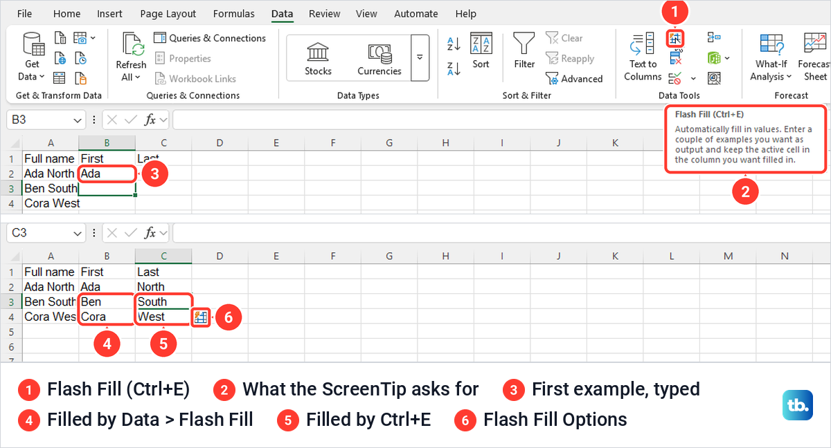Switch to the Home tab

(66, 14)
